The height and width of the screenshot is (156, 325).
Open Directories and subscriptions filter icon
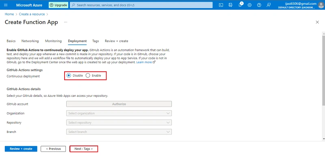pyautogui.click(x=230, y=5)
